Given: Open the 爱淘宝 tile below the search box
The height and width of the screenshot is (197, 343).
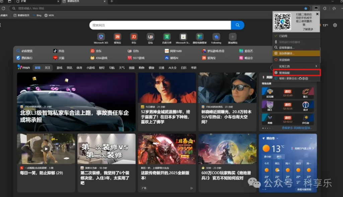Looking at the screenshot, I should [x=118, y=39].
